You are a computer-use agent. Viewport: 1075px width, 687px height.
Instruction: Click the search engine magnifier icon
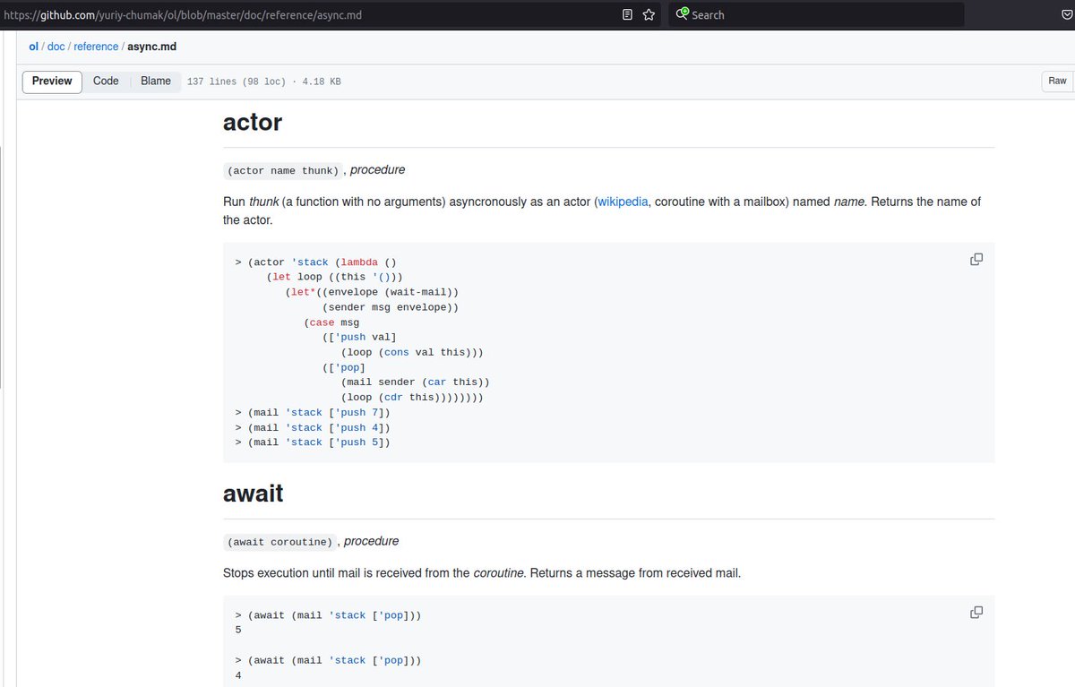pyautogui.click(x=682, y=14)
